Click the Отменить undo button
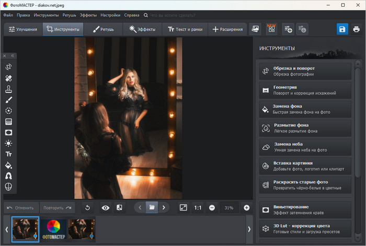The height and width of the screenshot is (246, 366). pos(20,207)
